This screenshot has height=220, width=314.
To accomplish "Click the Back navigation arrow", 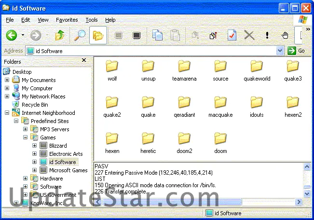I will [11, 35].
